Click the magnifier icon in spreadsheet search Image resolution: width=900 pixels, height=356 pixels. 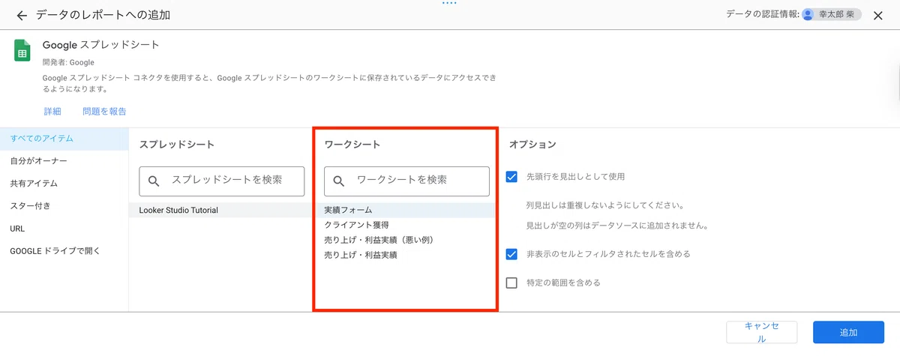click(x=154, y=181)
